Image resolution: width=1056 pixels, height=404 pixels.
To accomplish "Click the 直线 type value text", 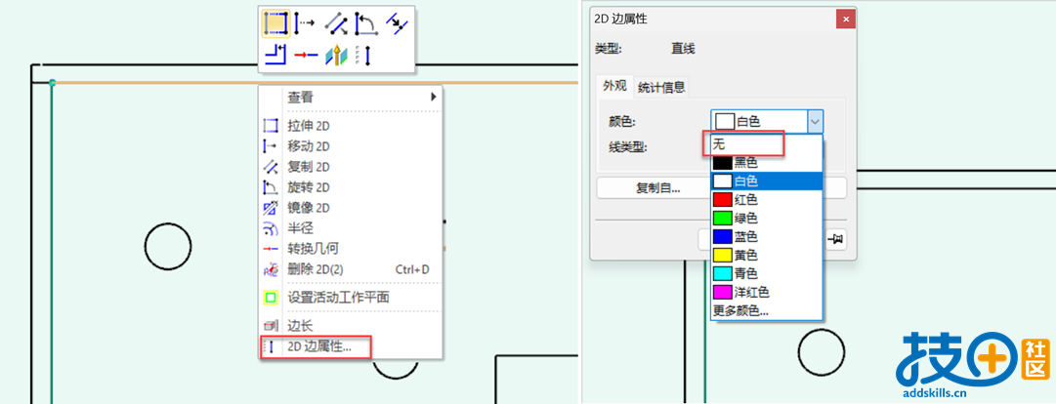I will (683, 49).
